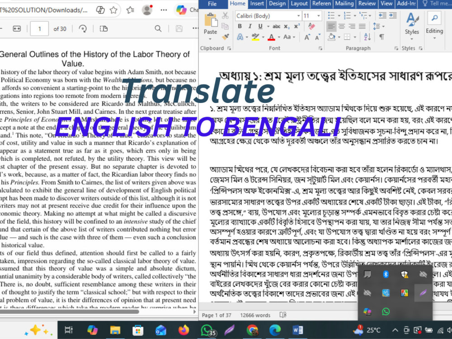The image size is (452, 339).
Task: Expand the Paste options arrow
Action: (x=210, y=39)
